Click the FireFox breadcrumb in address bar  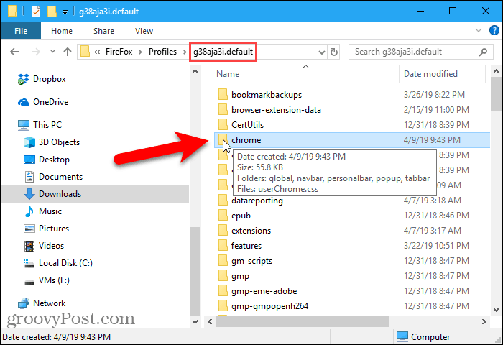click(119, 52)
